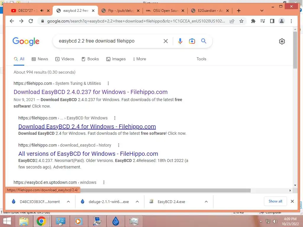Select the Books search filter

pyautogui.click(x=90, y=59)
